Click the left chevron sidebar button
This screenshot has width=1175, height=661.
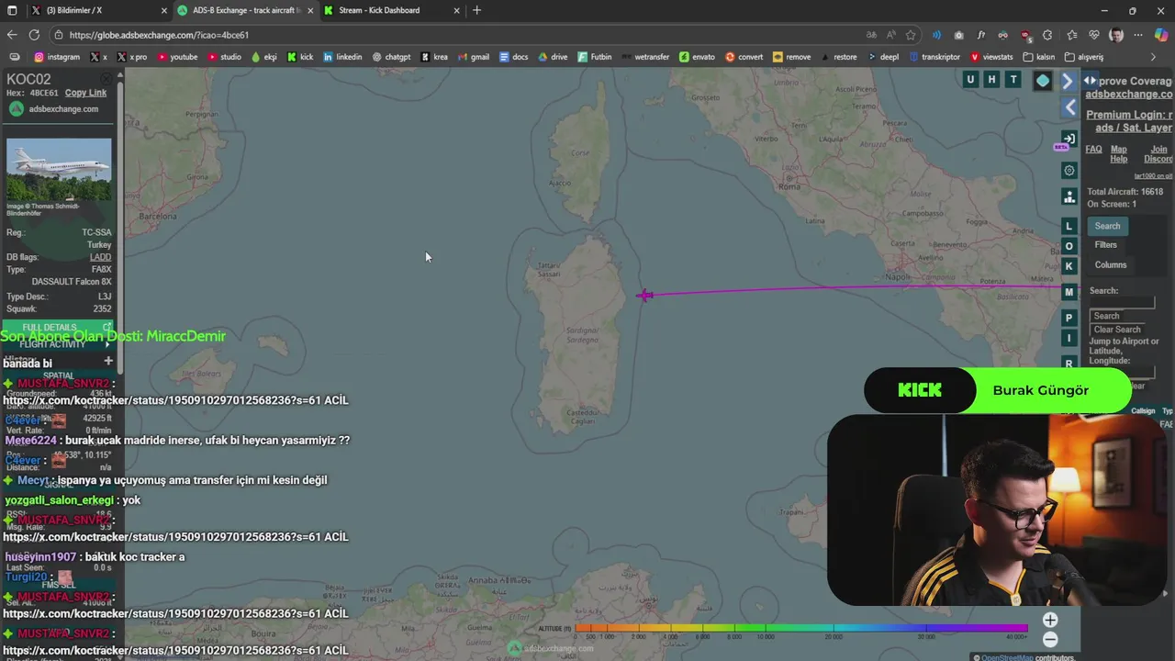pyautogui.click(x=1070, y=107)
